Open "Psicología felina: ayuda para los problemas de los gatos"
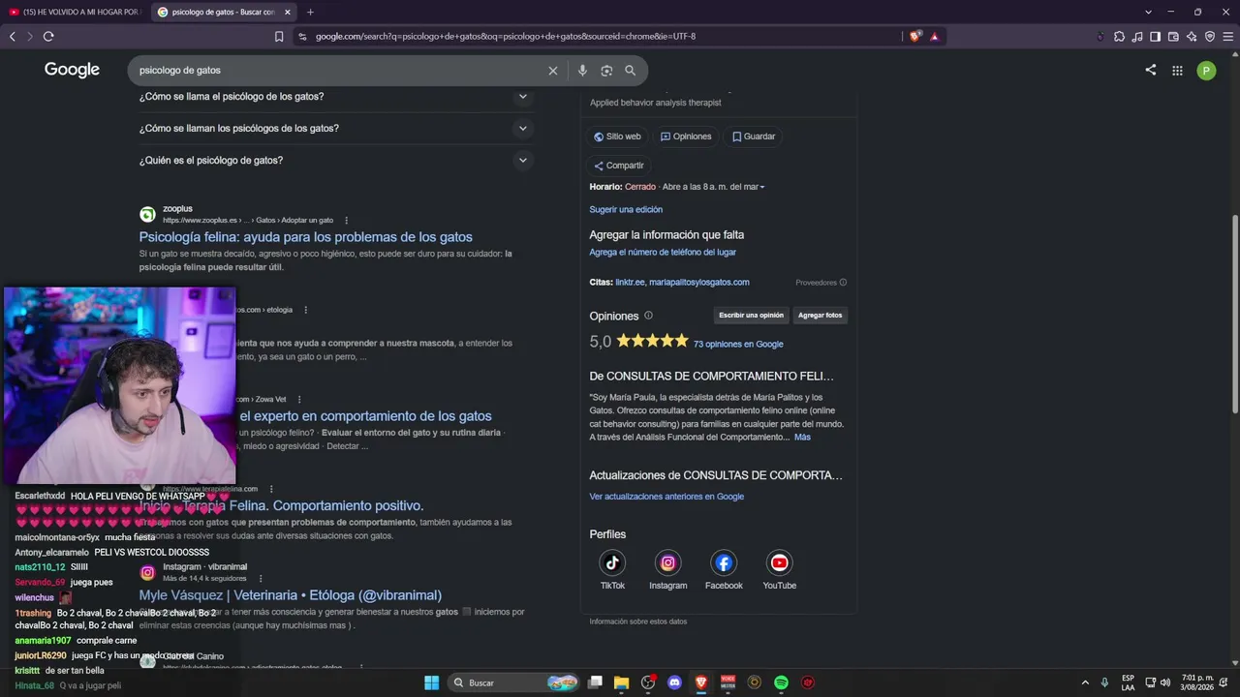 click(305, 237)
